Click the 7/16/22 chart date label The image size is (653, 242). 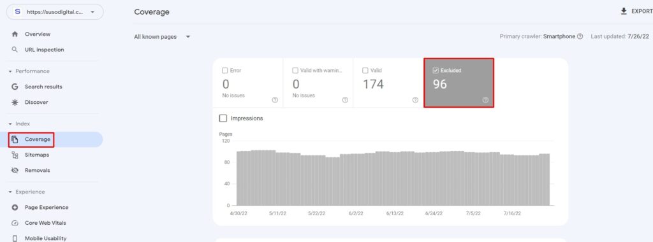[512, 213]
